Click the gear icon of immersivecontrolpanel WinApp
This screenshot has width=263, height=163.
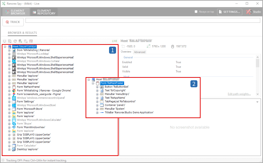tap(14, 98)
